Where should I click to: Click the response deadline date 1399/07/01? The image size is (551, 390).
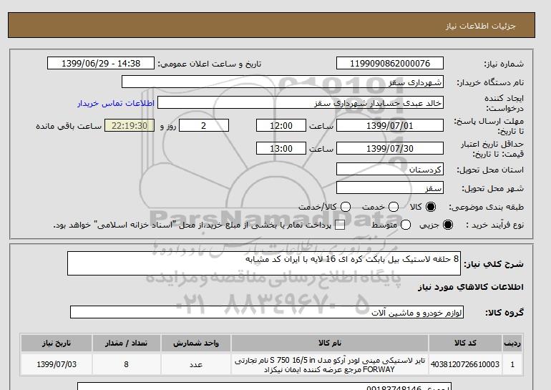(390, 125)
